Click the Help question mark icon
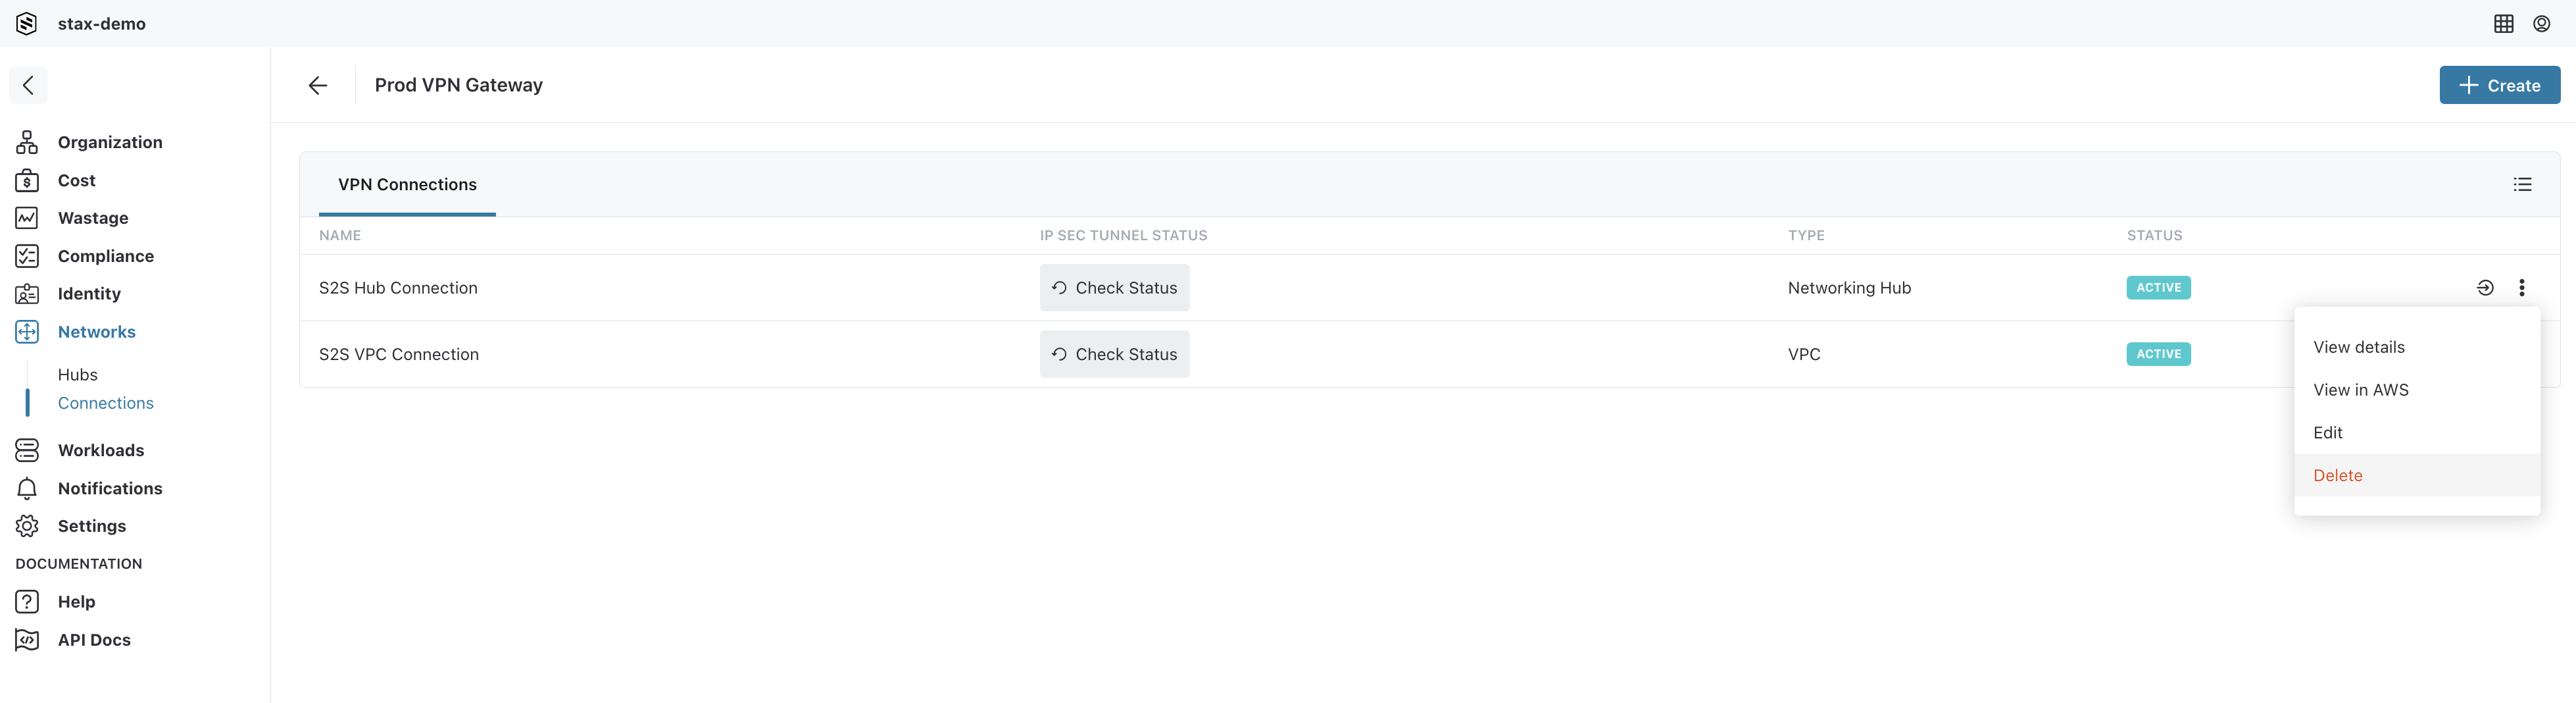This screenshot has width=2576, height=703. (27, 601)
